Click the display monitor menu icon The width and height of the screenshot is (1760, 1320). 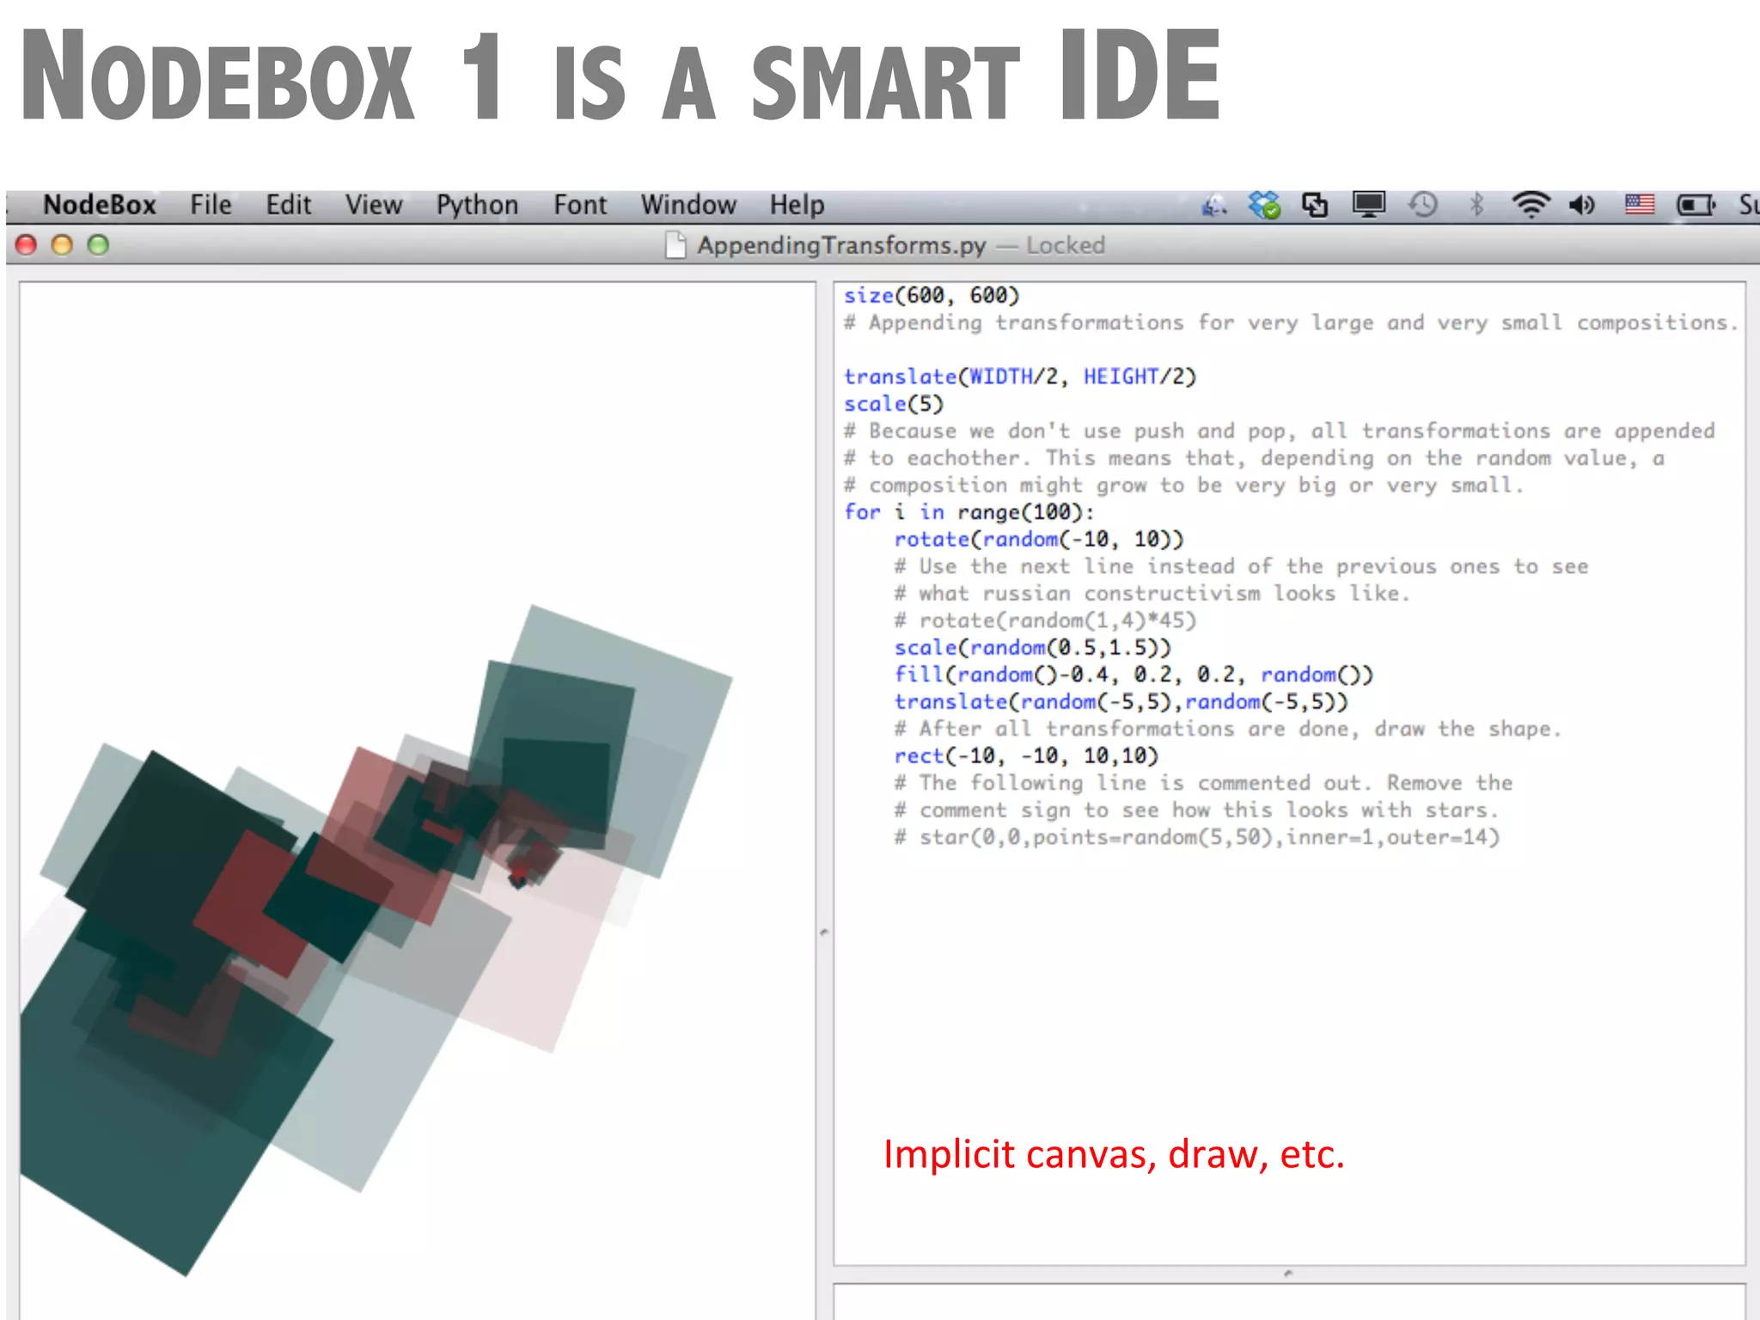[x=1368, y=205]
